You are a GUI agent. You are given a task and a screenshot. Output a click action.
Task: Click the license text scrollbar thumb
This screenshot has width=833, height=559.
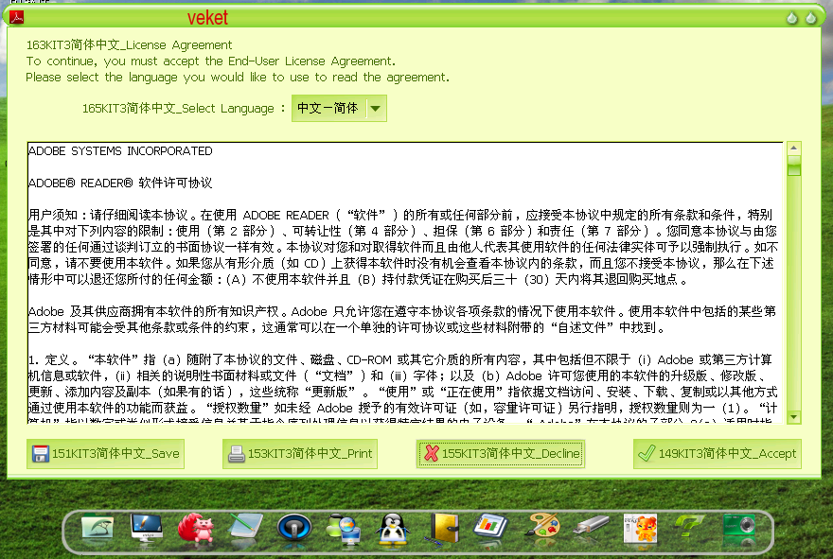pos(794,166)
